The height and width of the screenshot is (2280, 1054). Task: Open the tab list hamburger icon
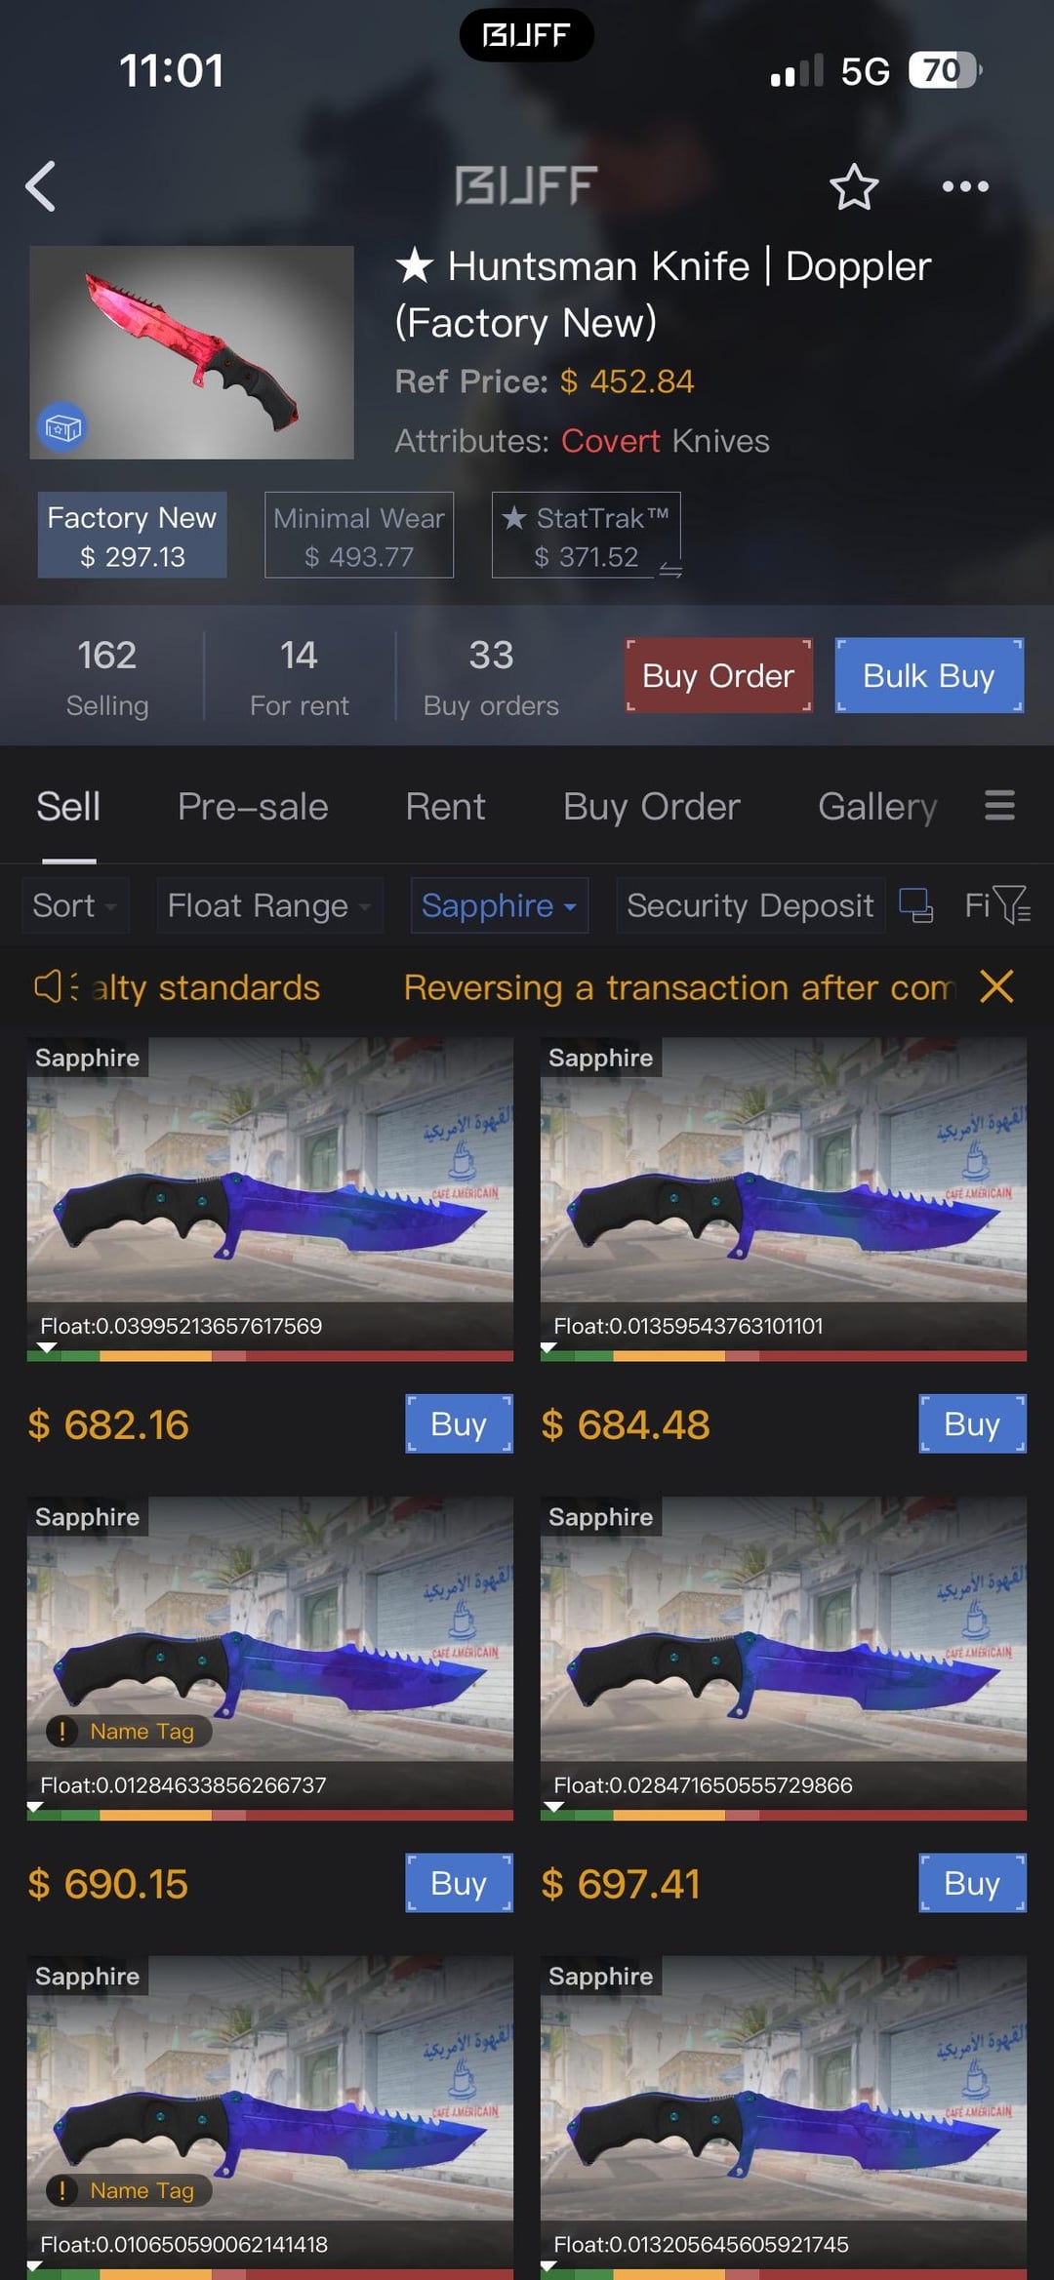click(999, 806)
